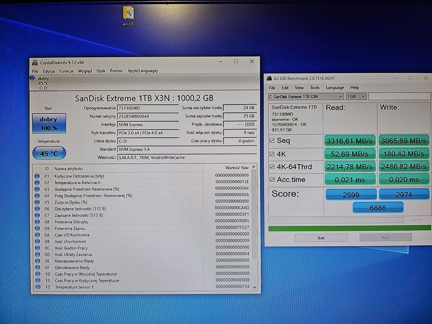Click status dot for Nienaprawialne Błędy row

coord(38,261)
